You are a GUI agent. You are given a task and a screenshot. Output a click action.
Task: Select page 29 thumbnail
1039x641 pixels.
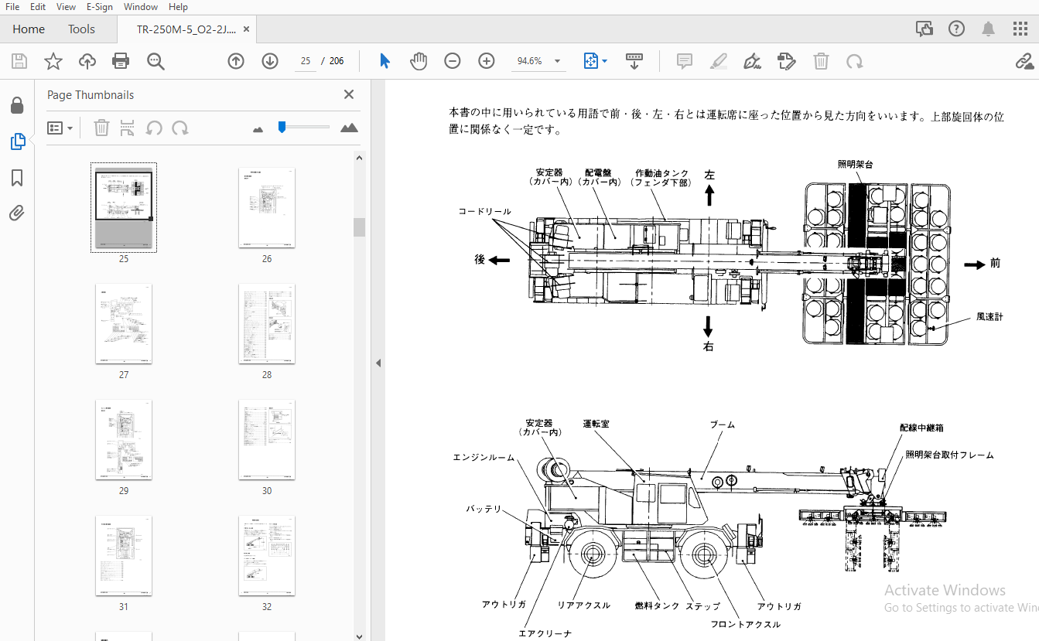click(x=124, y=439)
